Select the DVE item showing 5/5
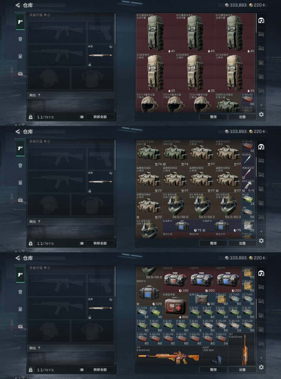This screenshot has height=379, width=281. tap(248, 186)
